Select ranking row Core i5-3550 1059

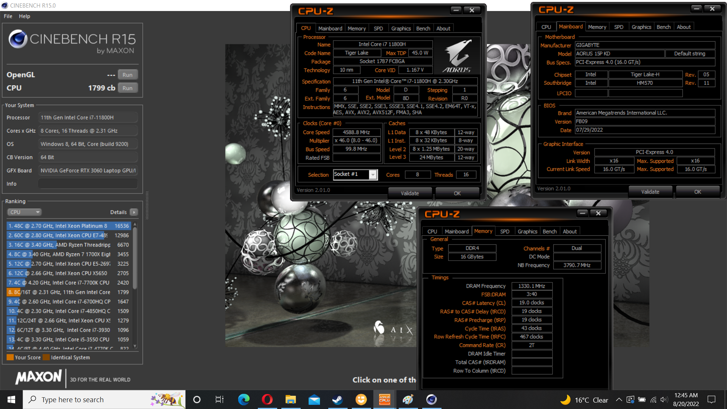pyautogui.click(x=69, y=339)
